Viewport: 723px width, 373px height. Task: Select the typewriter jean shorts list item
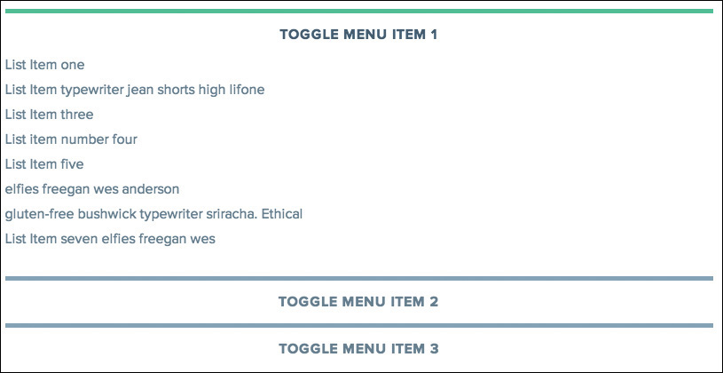(135, 90)
